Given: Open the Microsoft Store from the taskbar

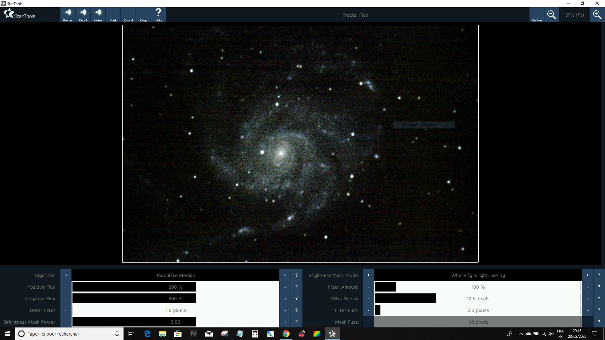Looking at the screenshot, I should (x=178, y=334).
